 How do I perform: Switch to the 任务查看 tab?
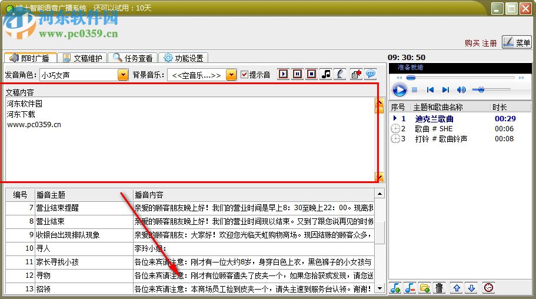point(133,58)
